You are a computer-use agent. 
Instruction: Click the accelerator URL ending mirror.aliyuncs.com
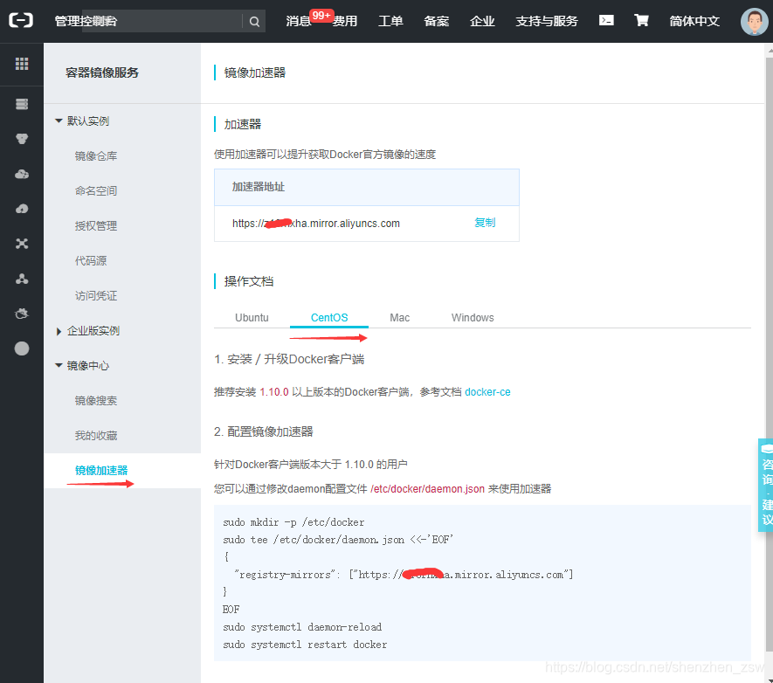pyautogui.click(x=316, y=224)
